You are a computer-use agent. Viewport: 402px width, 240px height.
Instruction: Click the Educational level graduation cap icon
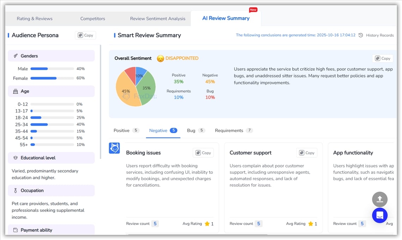[x=16, y=158]
